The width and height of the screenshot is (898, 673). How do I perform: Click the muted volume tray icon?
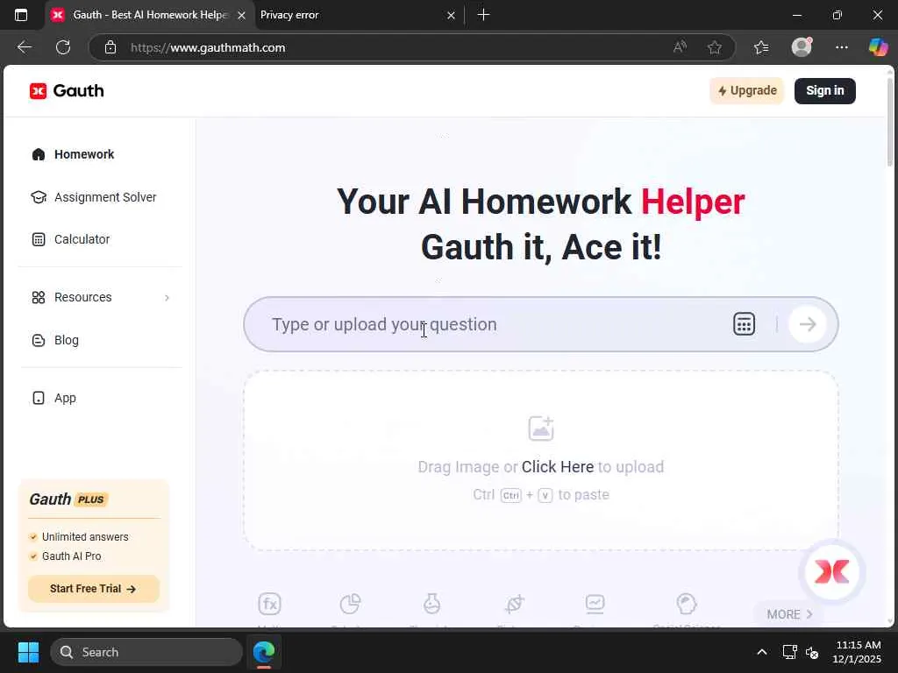tap(812, 652)
